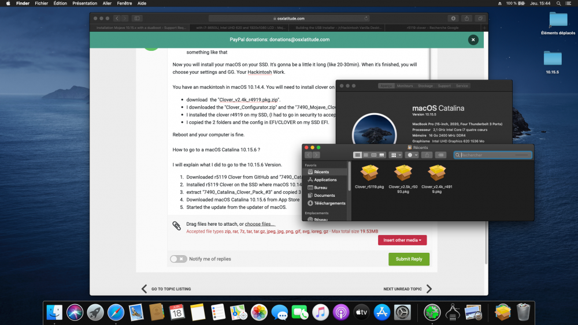This screenshot has width=578, height=325.
Task: Click the paperclip attachment icon
Action: pyautogui.click(x=176, y=226)
